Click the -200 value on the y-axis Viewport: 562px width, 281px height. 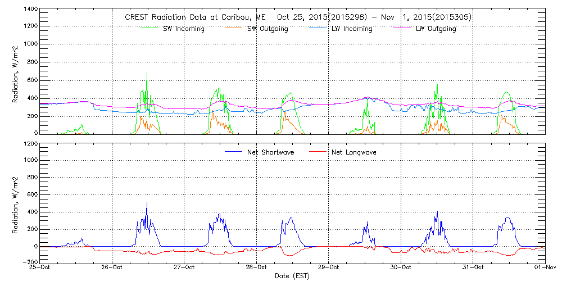click(29, 262)
